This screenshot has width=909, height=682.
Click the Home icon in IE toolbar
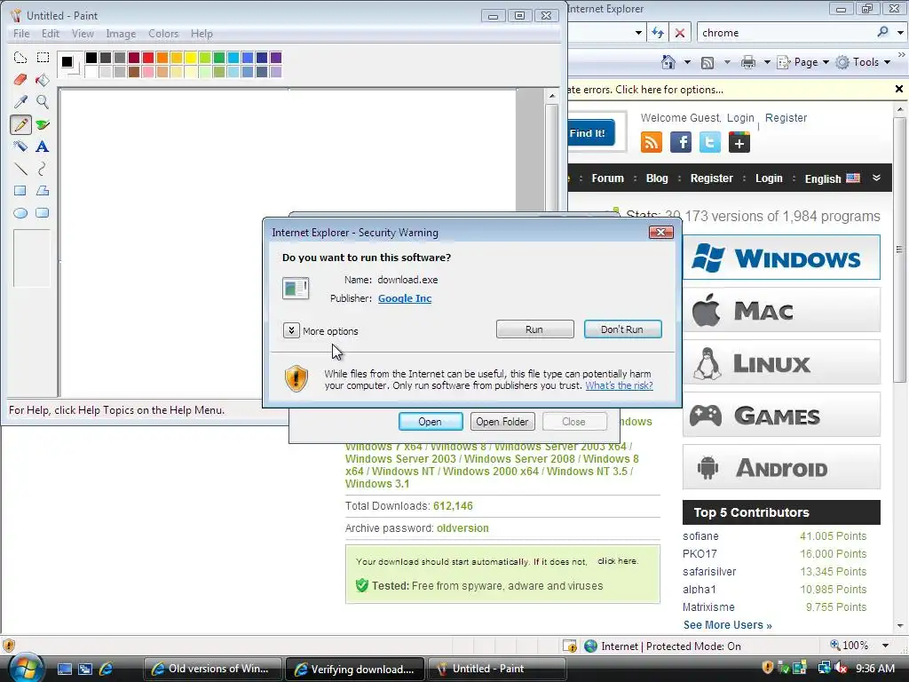668,62
